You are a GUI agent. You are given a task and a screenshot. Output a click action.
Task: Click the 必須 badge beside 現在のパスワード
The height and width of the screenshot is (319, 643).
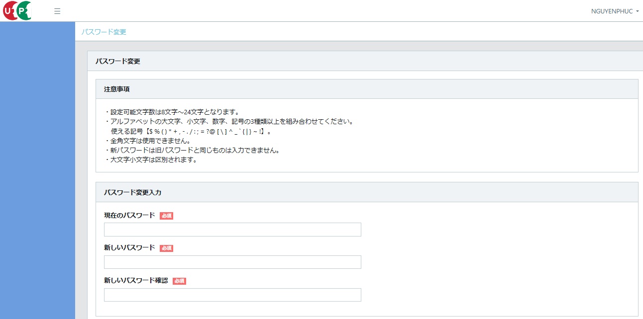coord(166,216)
